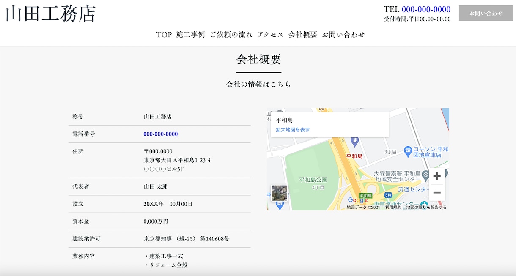Click the postal code 〒000-0000
Viewport: 516px width, 276px height.
pos(158,151)
